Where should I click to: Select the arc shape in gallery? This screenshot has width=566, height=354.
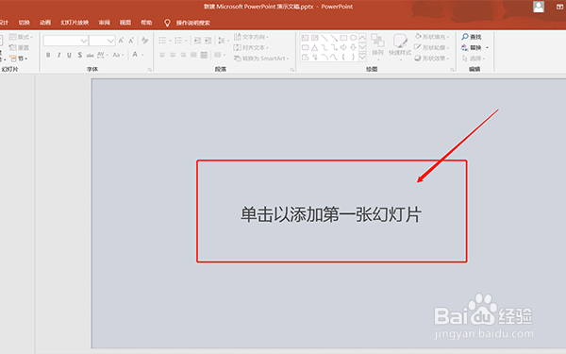(x=325, y=57)
